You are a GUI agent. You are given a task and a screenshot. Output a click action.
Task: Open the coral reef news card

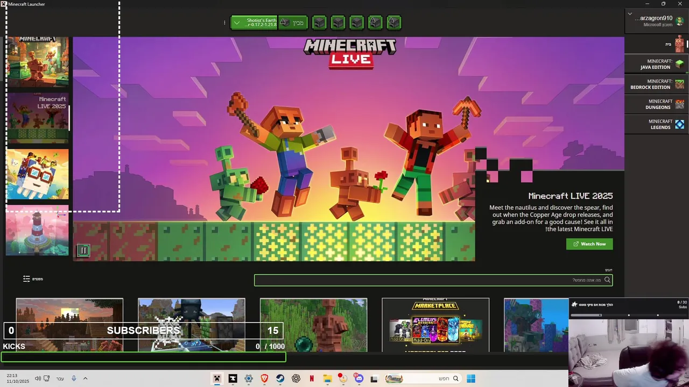536,325
